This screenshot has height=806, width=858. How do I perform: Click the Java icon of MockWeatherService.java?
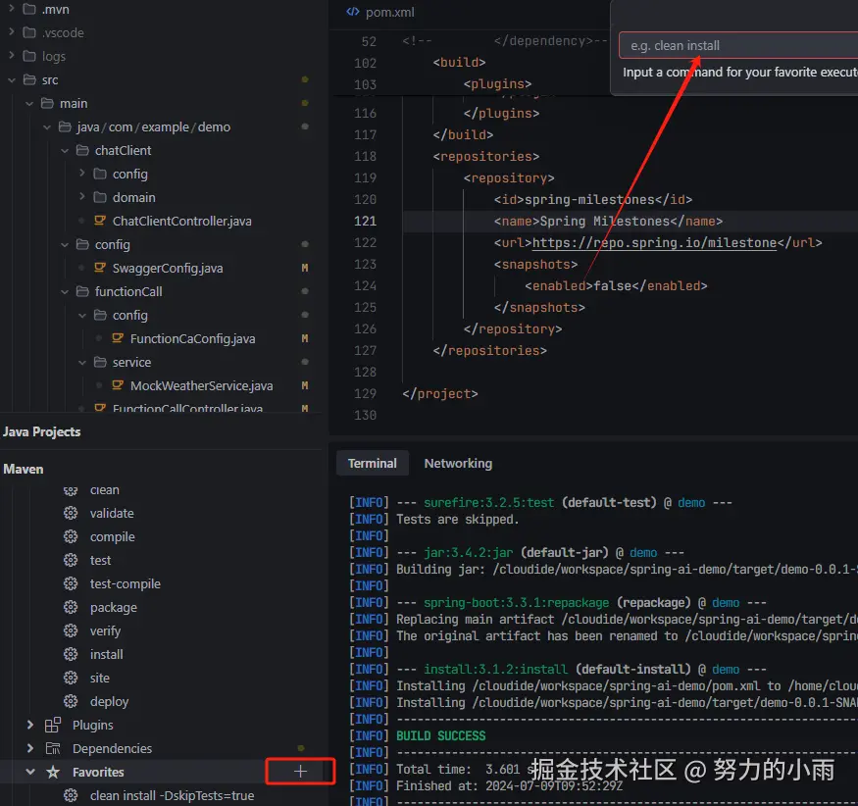(x=117, y=385)
